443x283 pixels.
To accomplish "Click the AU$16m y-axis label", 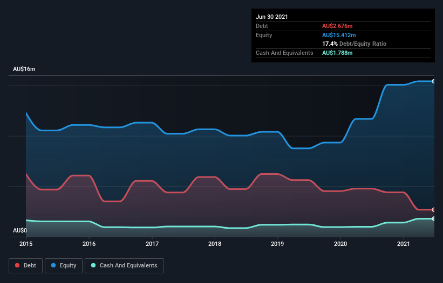I will [x=24, y=69].
